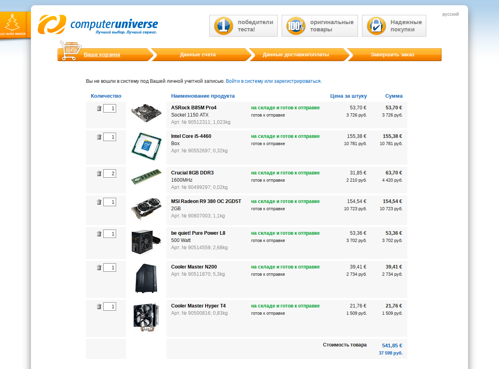Open be quiet! power supply thumbnail
The image size is (499, 369).
point(146,242)
